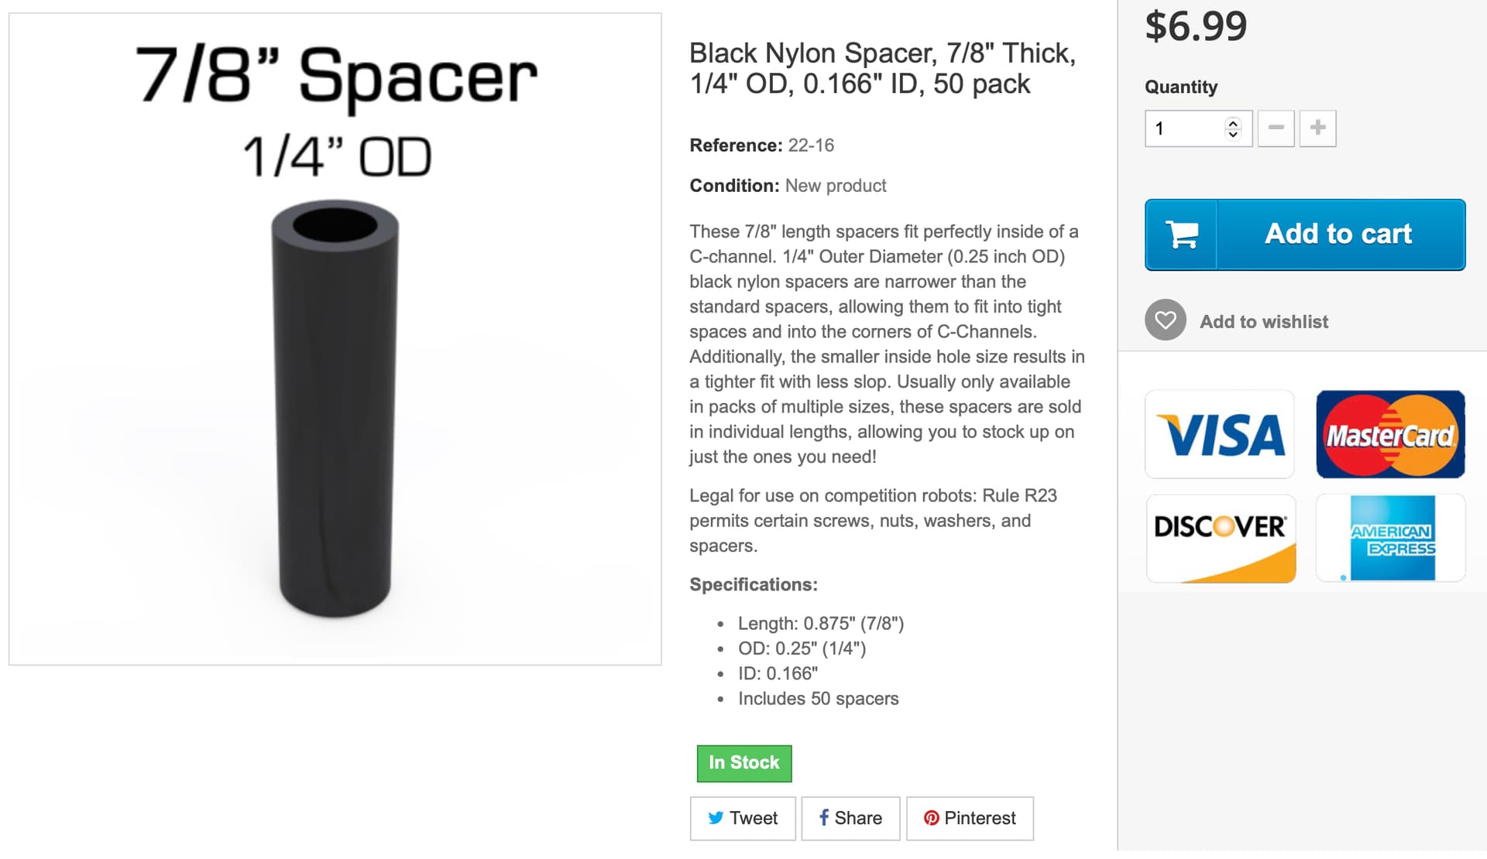The height and width of the screenshot is (859, 1487).
Task: Click the Facebook Share button
Action: coord(850,818)
